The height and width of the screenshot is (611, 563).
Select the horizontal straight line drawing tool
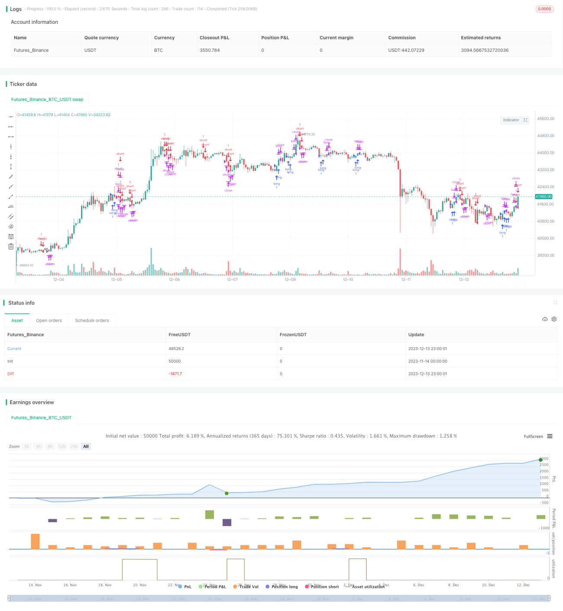click(x=11, y=117)
